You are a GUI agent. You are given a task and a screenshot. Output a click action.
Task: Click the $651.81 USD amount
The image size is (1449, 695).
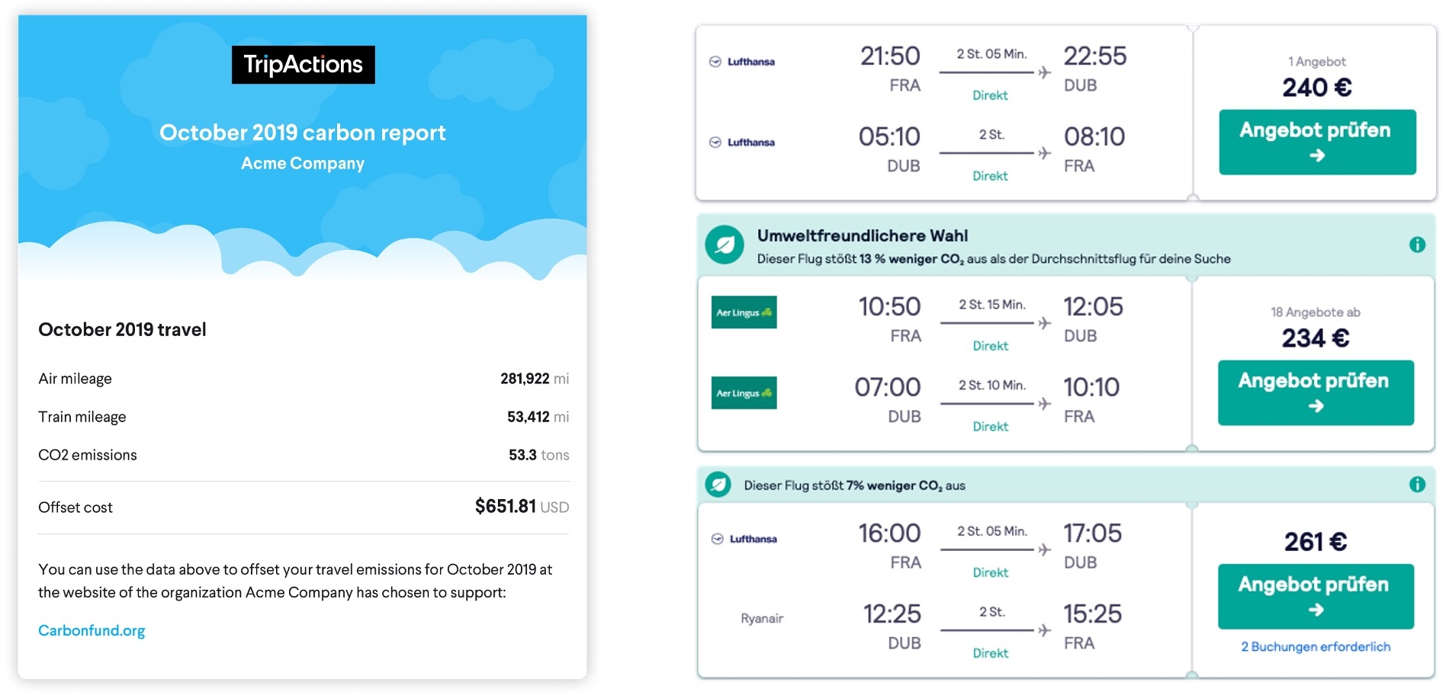[522, 507]
